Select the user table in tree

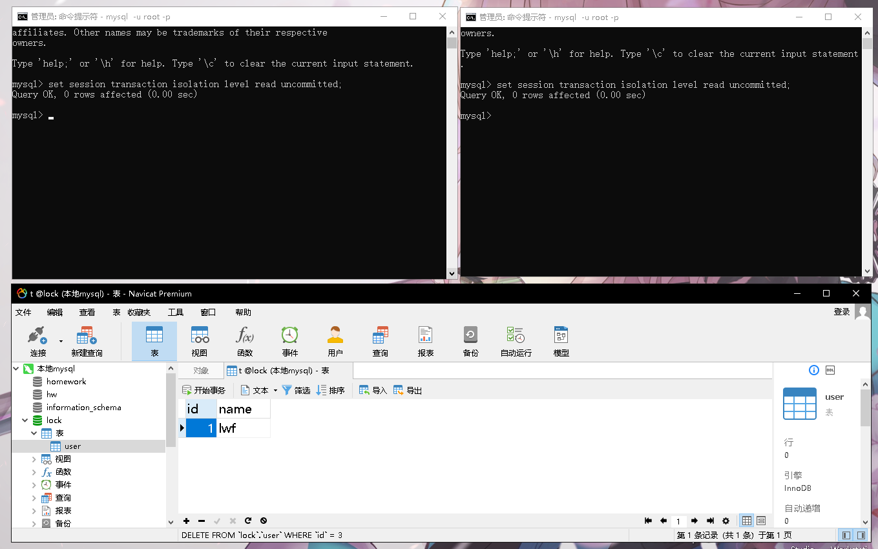72,446
